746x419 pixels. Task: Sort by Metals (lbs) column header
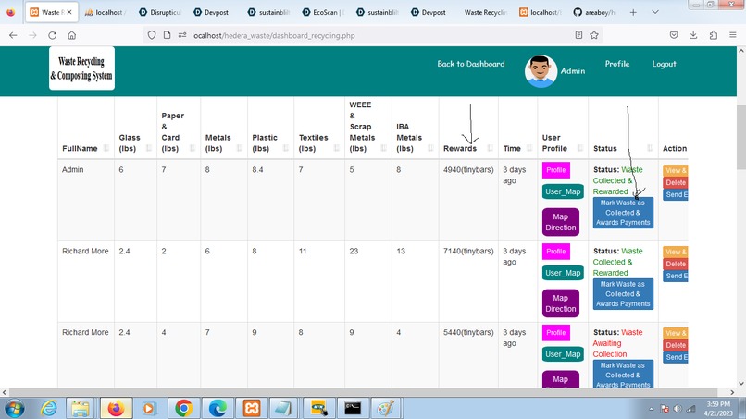pyautogui.click(x=224, y=142)
